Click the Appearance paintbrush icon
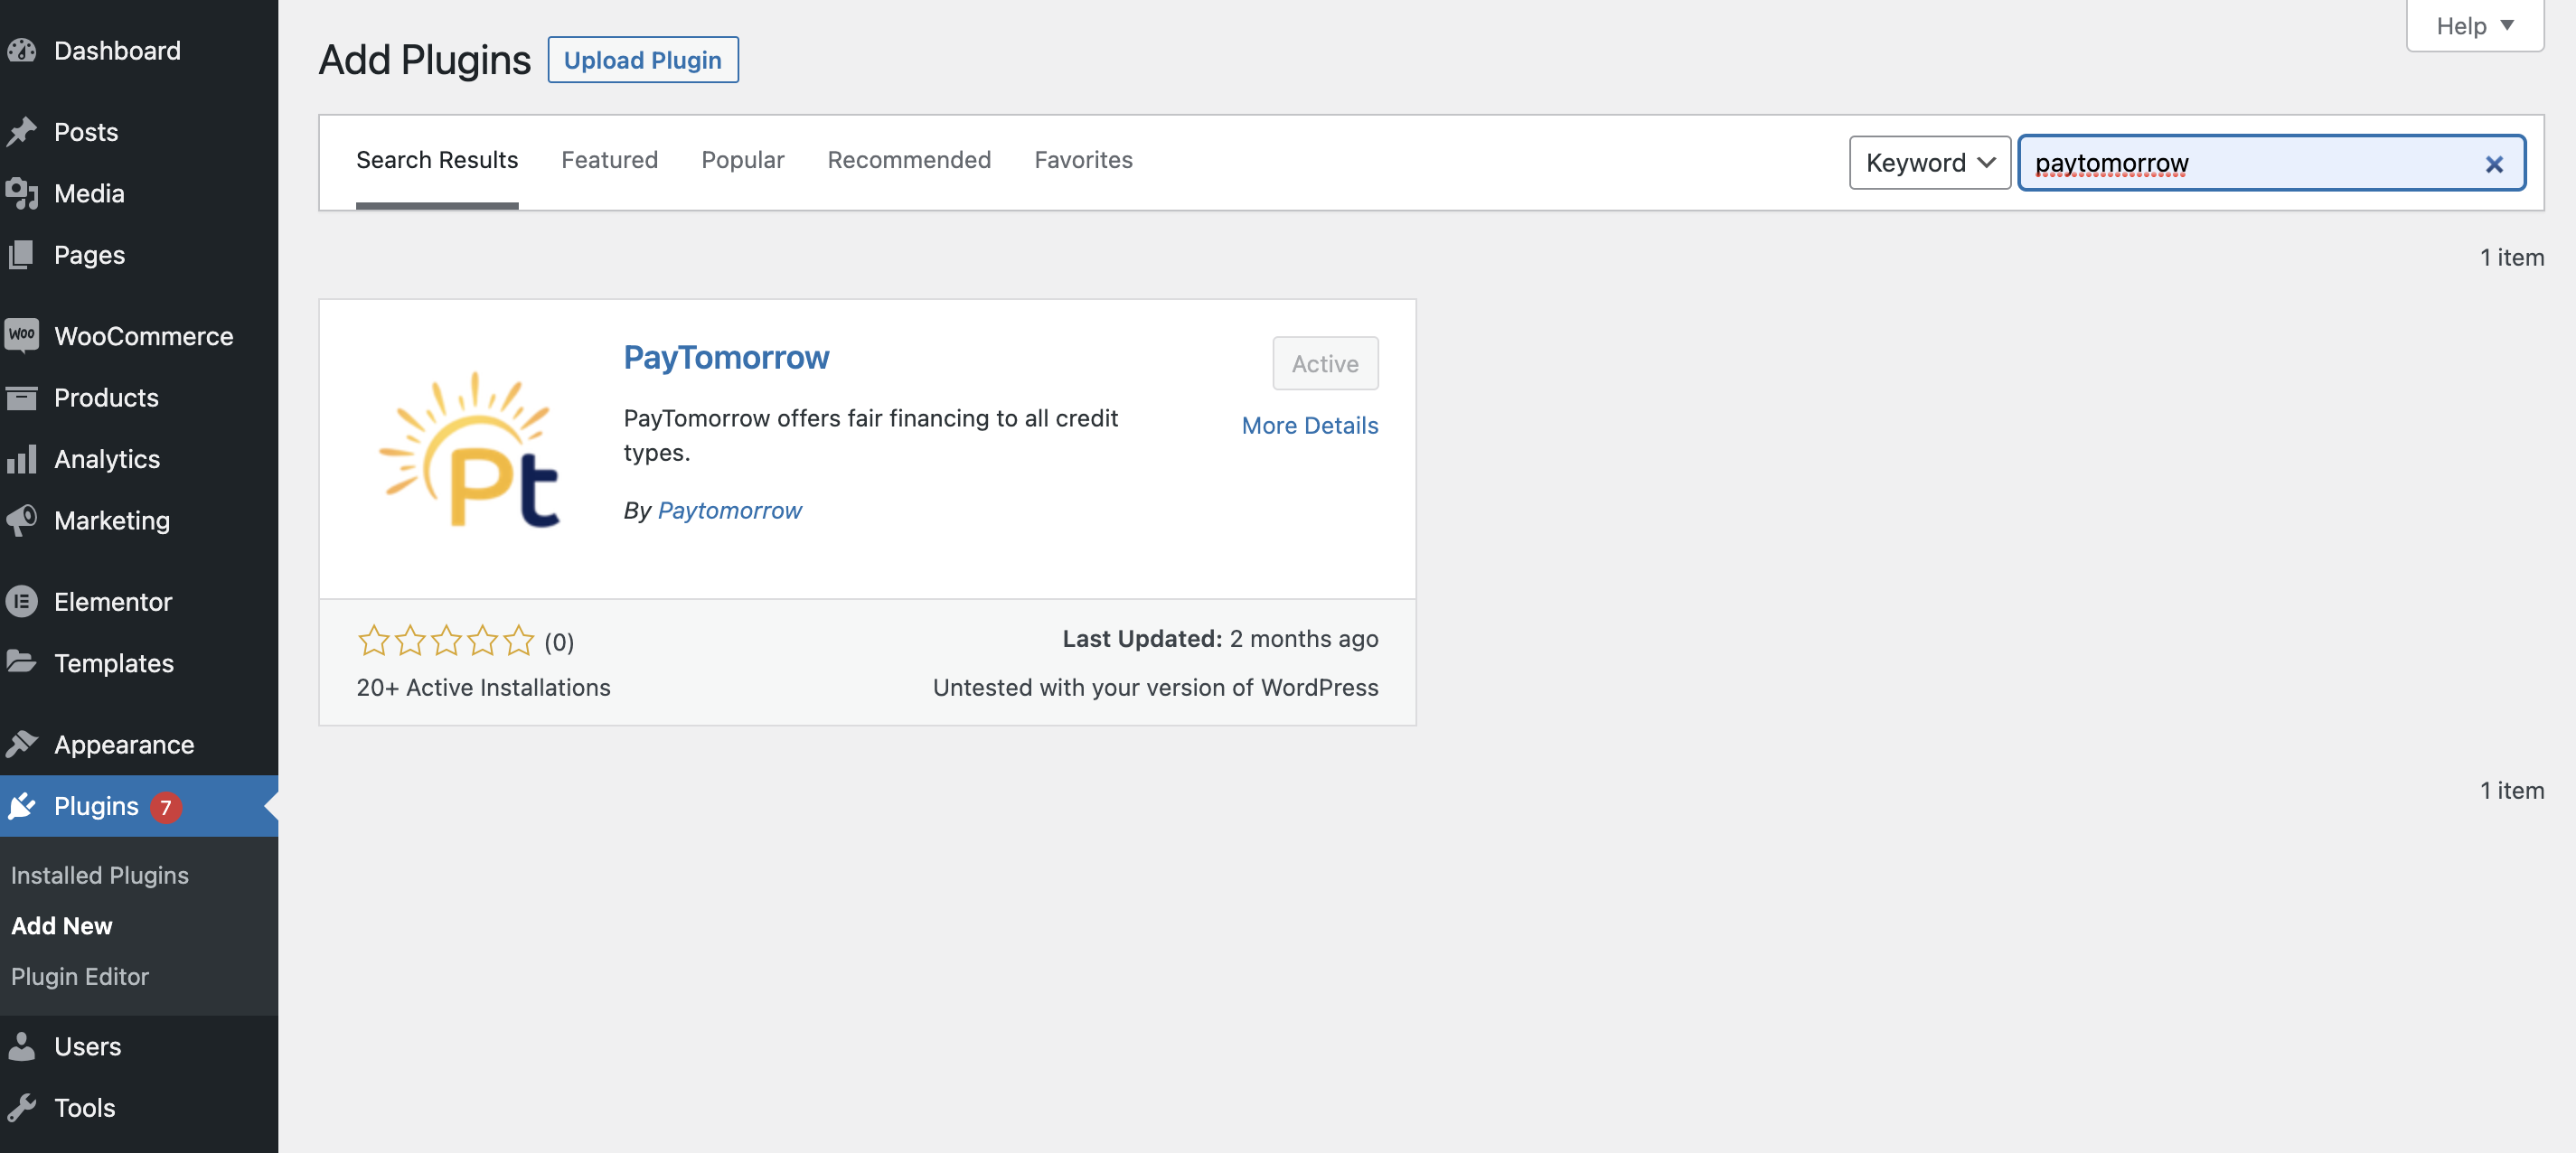 pos(21,744)
